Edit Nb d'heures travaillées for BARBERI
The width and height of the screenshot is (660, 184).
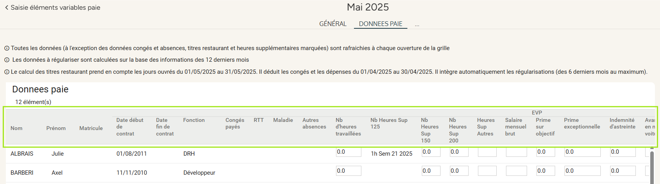pyautogui.click(x=349, y=171)
